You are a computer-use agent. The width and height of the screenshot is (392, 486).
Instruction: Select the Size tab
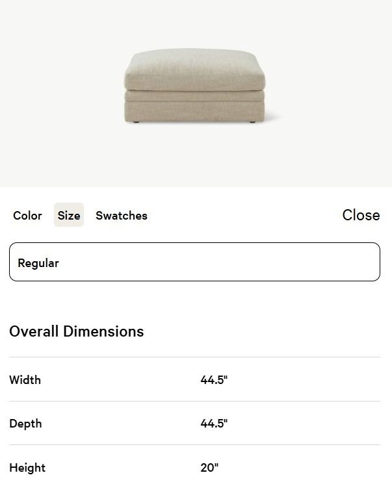pyautogui.click(x=69, y=216)
